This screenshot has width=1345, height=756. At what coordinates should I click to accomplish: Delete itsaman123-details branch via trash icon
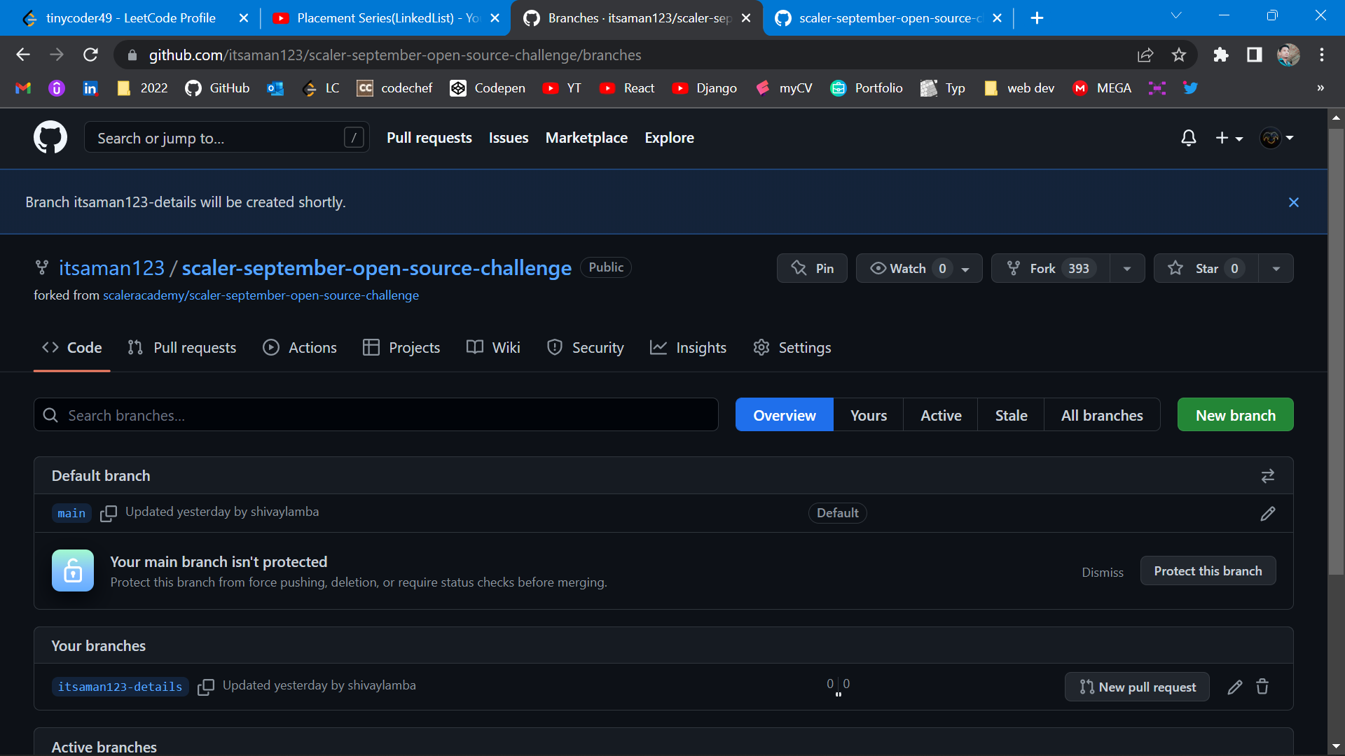[1264, 687]
